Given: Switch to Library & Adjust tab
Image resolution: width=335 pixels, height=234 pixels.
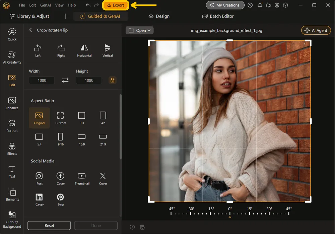Looking at the screenshot, I should [29, 16].
